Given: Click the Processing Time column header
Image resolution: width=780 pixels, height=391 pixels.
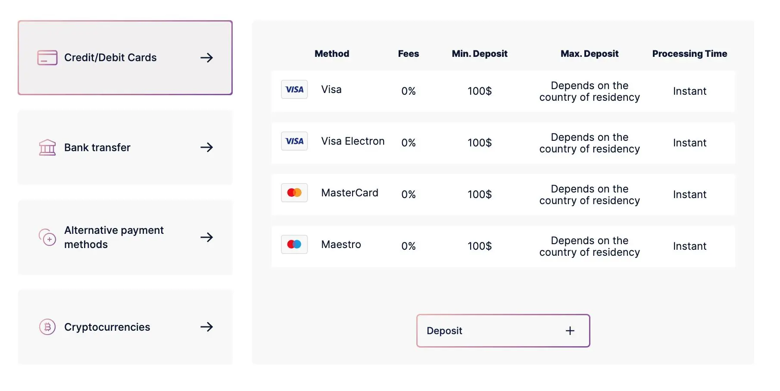Looking at the screenshot, I should (x=690, y=54).
